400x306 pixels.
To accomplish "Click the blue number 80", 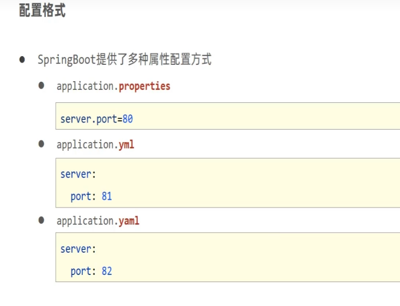I will click(128, 119).
